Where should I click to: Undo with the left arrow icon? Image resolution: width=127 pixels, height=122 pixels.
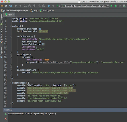[16, 6]
